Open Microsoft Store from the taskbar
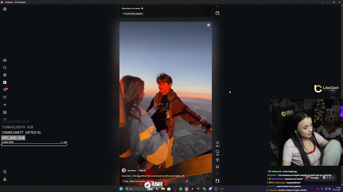This screenshot has width=343, height=192. pyautogui.click(x=169, y=189)
